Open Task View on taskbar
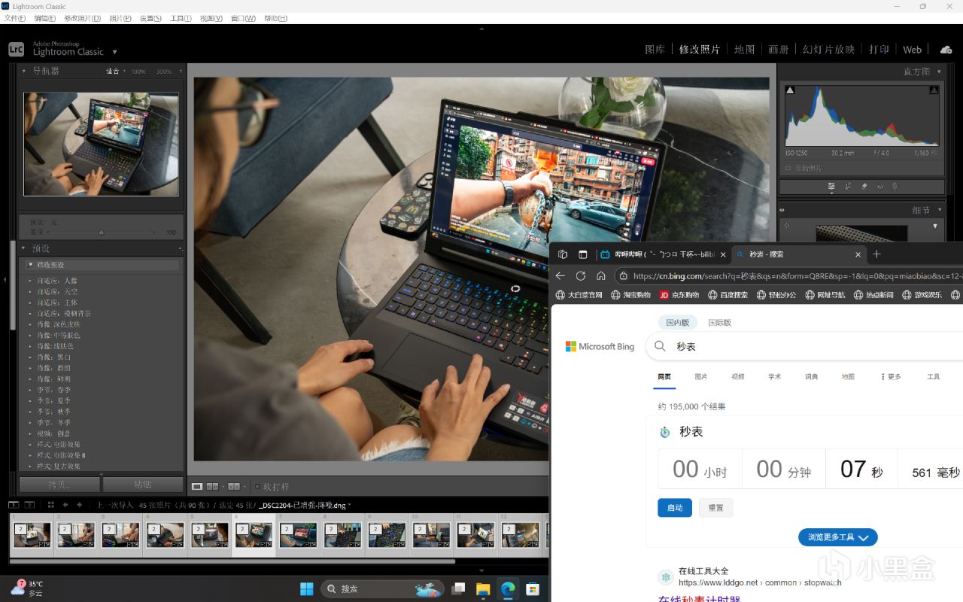 458,588
